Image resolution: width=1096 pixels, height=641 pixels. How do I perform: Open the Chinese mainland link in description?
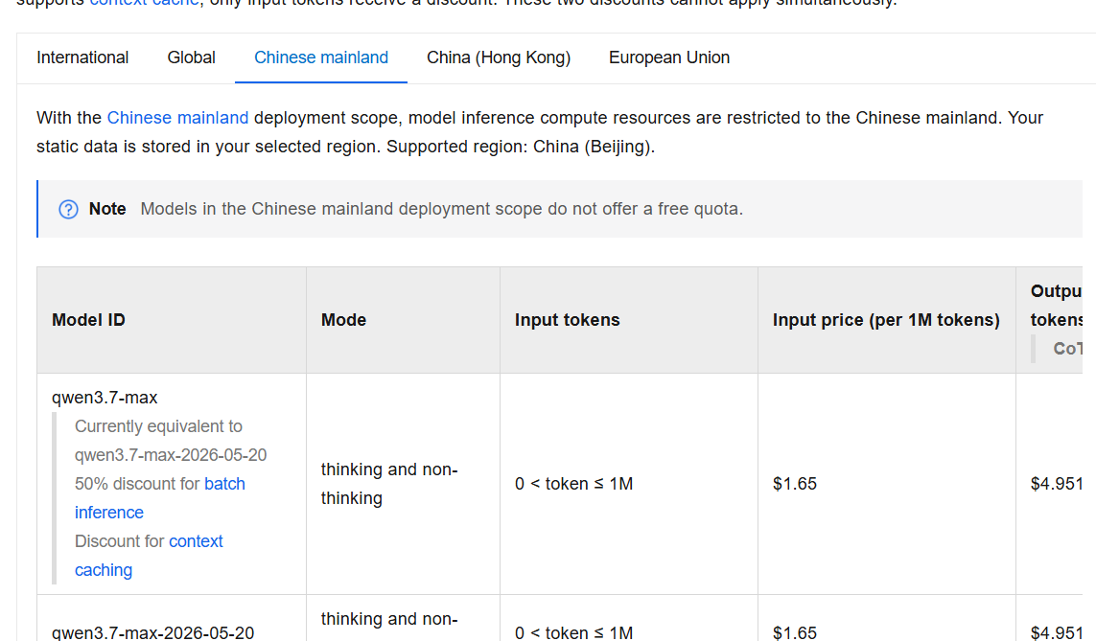[177, 118]
